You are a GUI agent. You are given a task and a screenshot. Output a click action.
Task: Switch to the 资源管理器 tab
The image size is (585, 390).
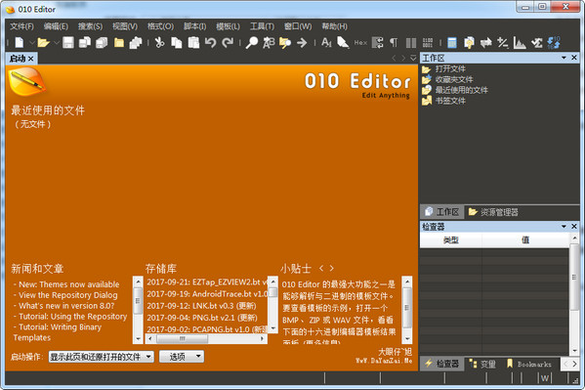pos(493,212)
